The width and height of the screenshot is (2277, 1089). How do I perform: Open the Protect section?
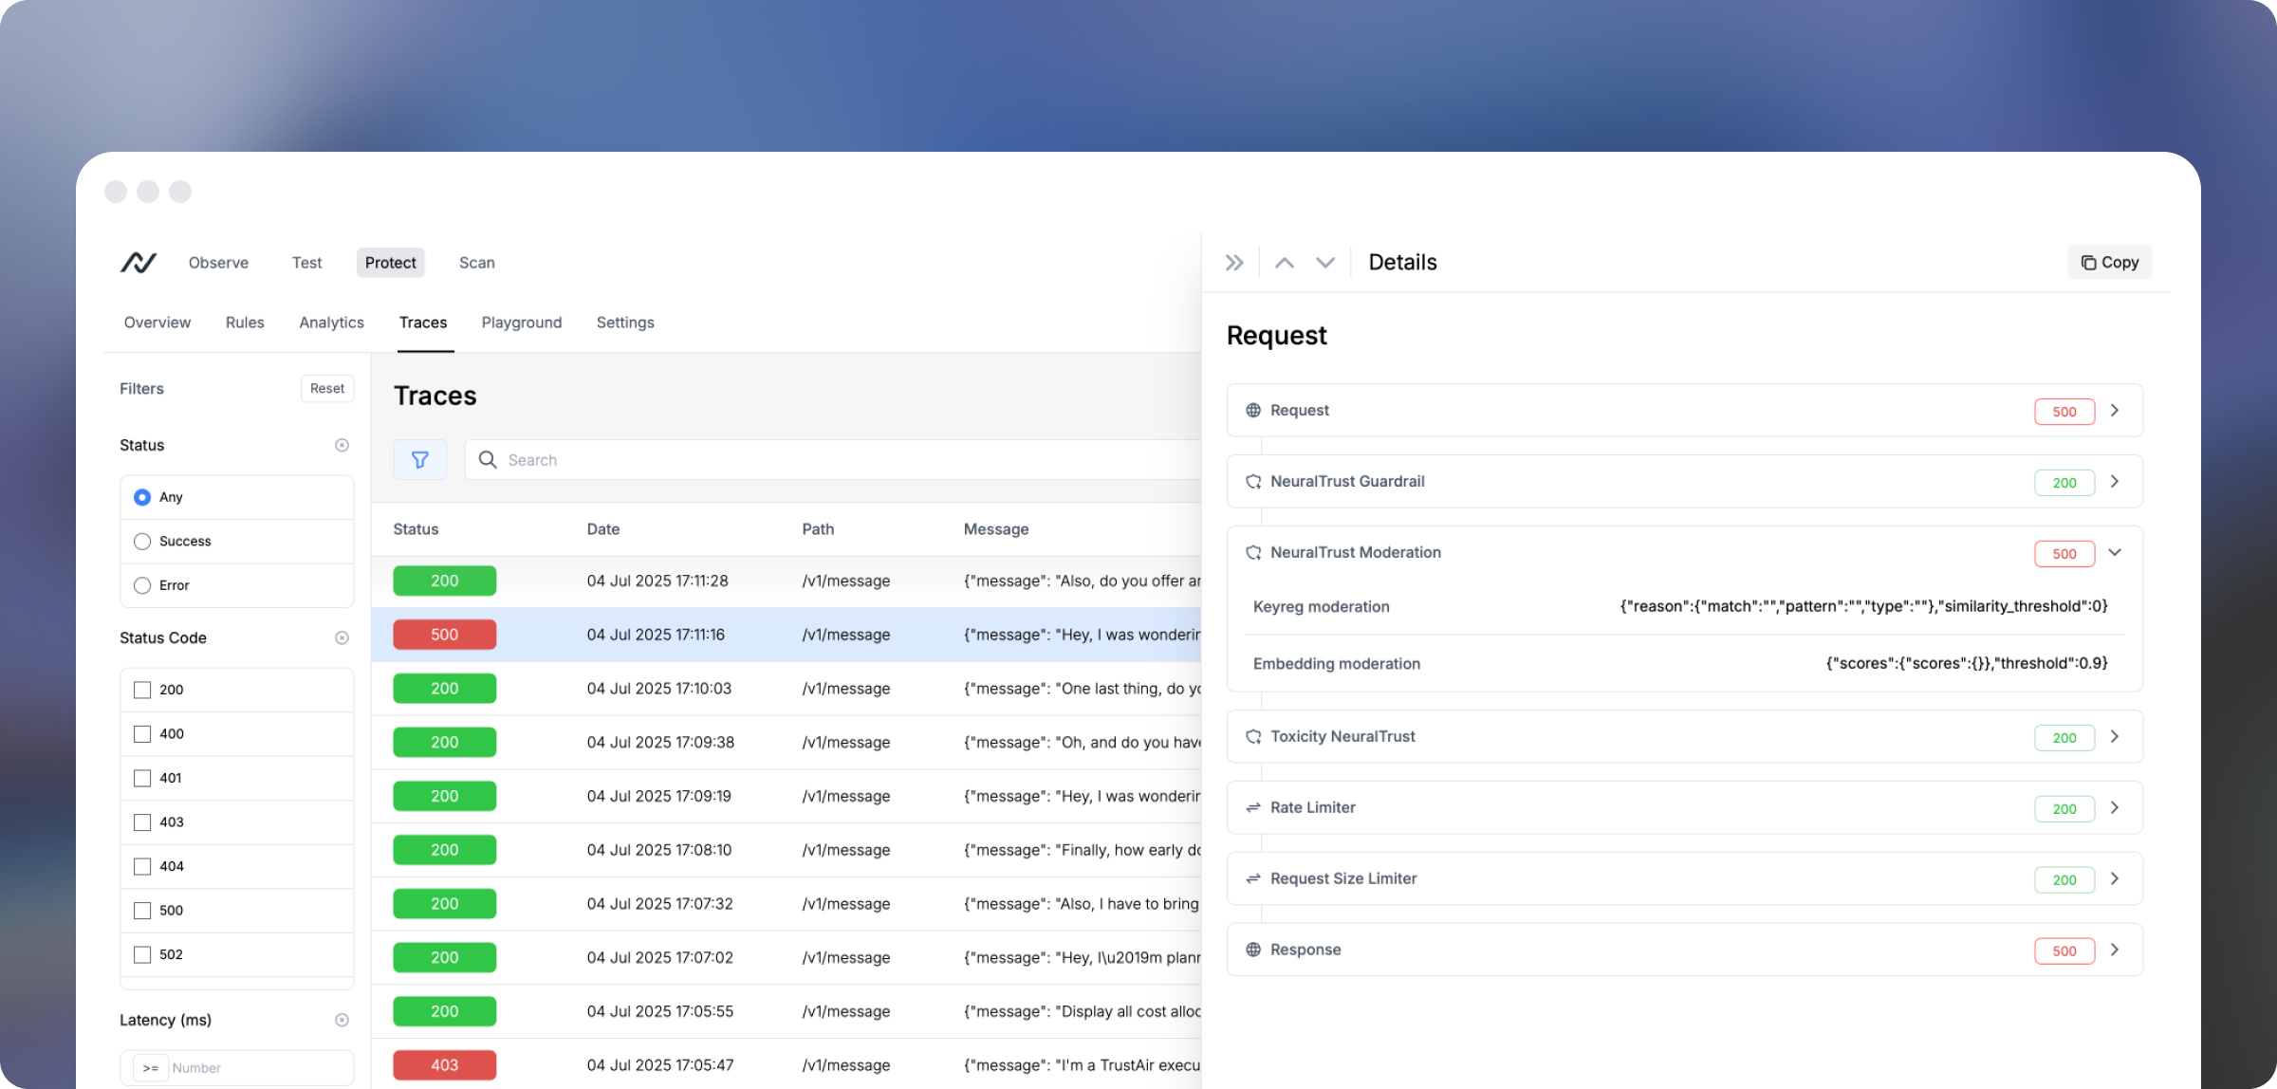pos(391,263)
